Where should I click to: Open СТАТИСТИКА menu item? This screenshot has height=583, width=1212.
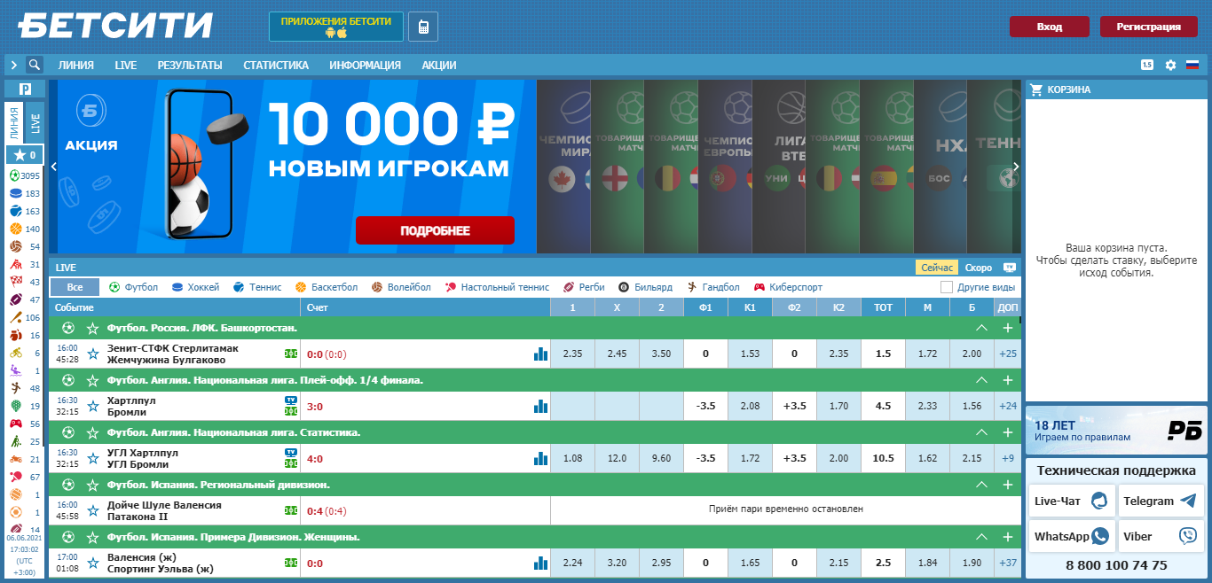[x=276, y=65]
